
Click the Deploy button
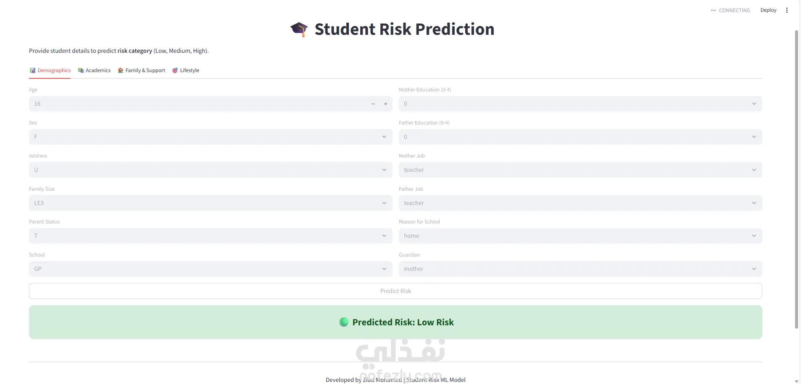point(768,10)
